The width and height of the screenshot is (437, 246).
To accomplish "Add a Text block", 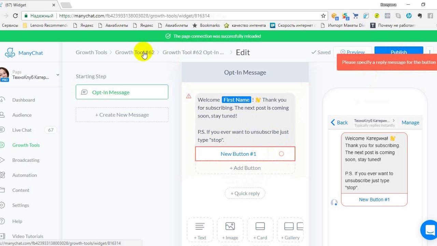I will (x=200, y=230).
